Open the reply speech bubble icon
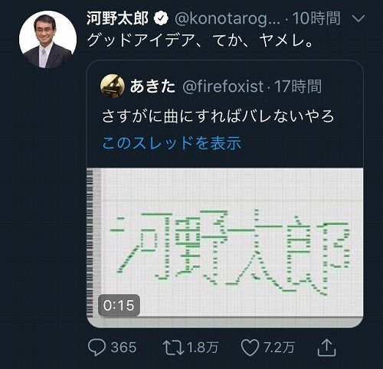383x369 pixels. [97, 348]
